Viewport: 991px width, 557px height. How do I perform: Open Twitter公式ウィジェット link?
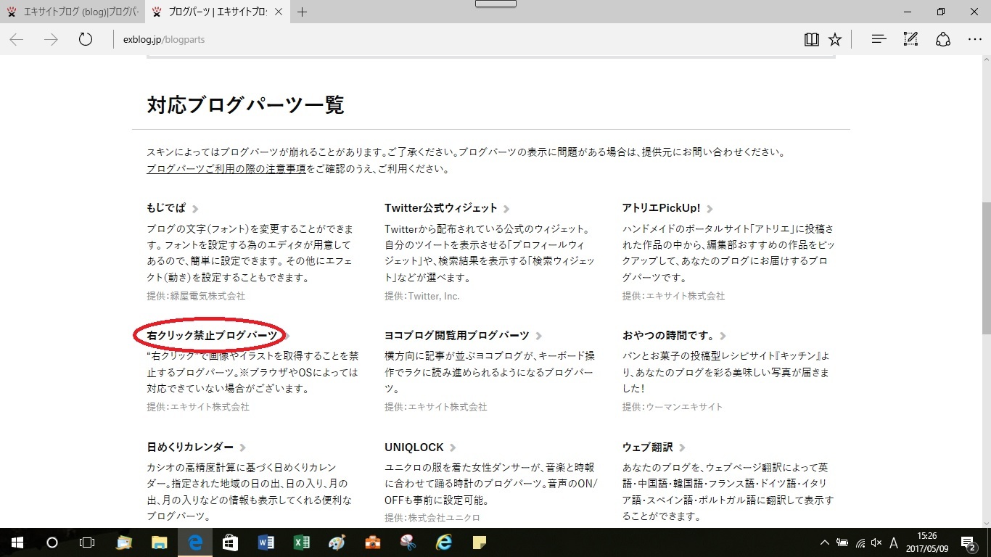tap(441, 208)
